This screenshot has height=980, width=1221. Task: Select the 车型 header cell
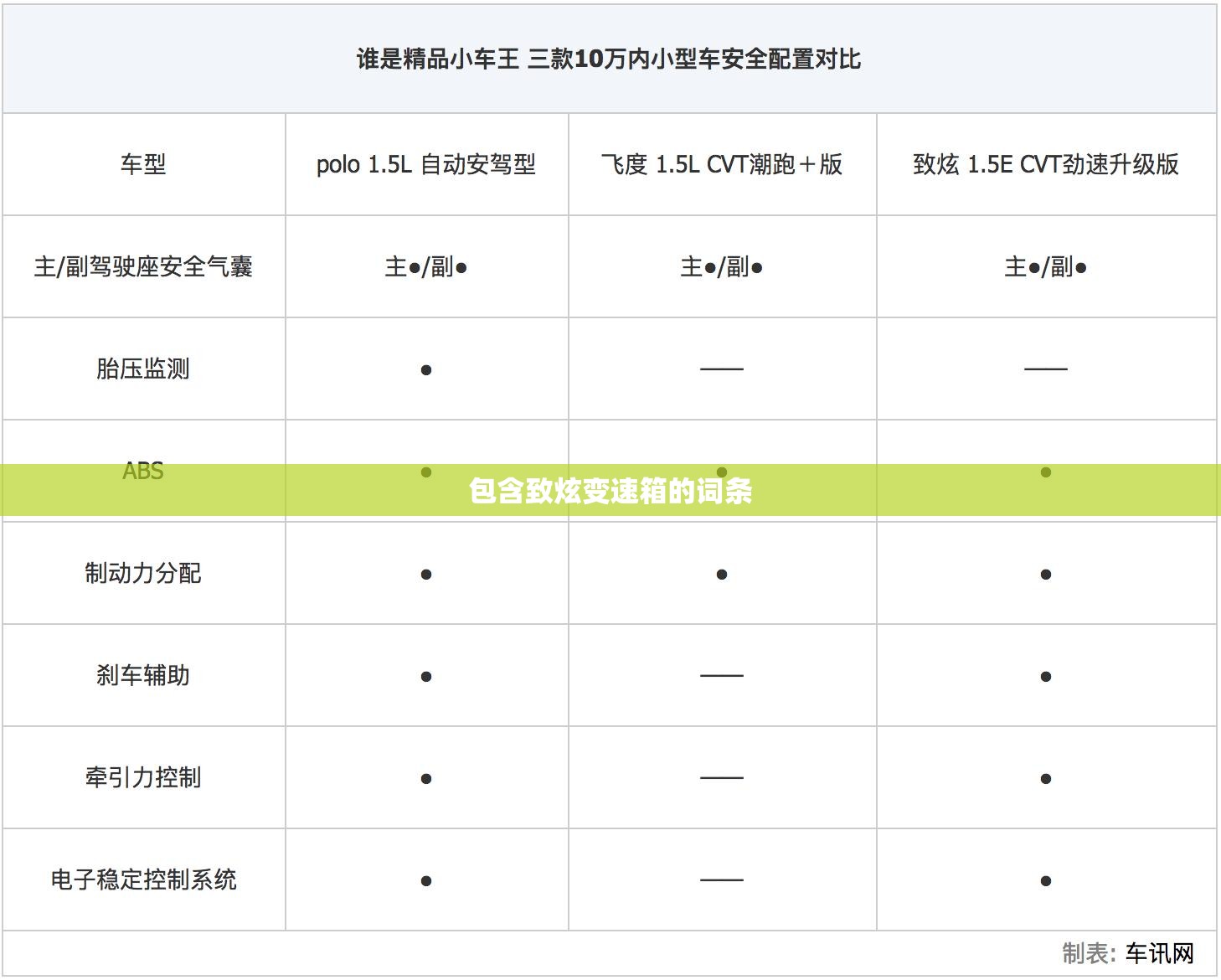(x=143, y=164)
